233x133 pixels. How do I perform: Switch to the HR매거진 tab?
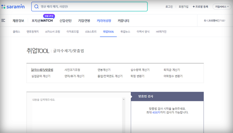pyautogui.click(x=161, y=32)
